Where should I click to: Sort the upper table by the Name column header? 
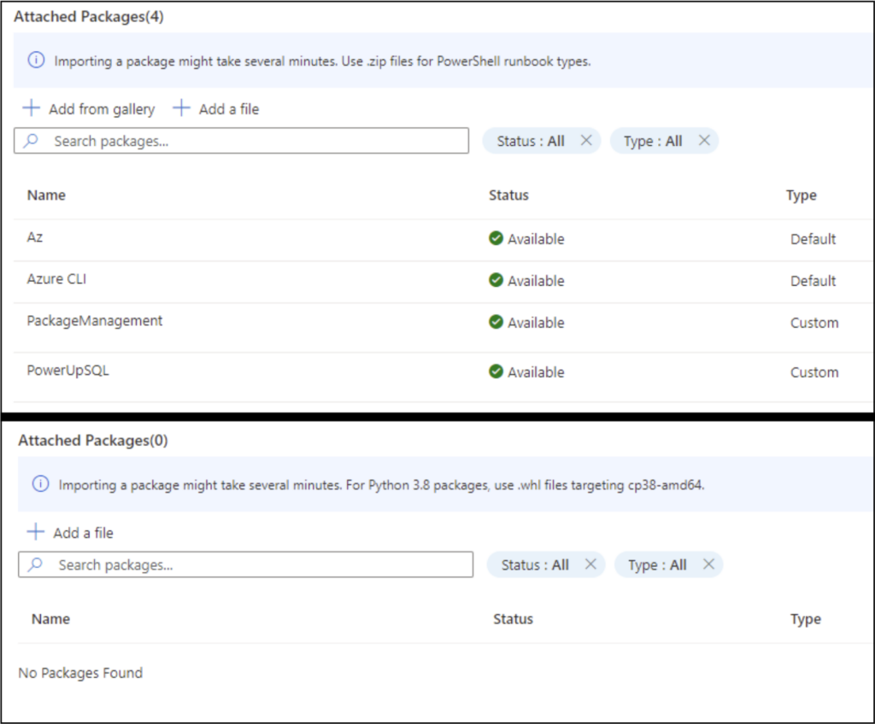tap(46, 196)
